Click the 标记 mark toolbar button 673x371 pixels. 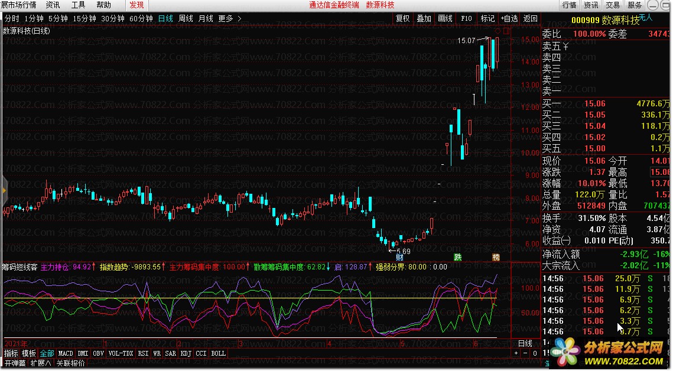pyautogui.click(x=487, y=18)
